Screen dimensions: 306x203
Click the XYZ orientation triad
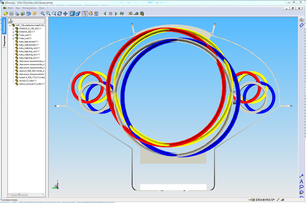[x=55, y=185]
